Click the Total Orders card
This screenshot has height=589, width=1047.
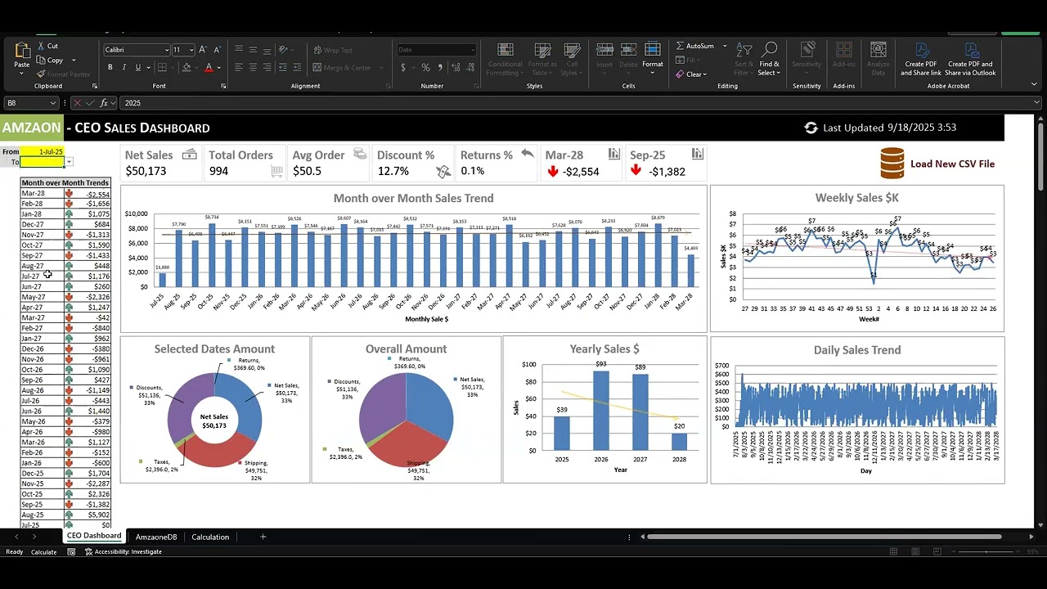(245, 163)
